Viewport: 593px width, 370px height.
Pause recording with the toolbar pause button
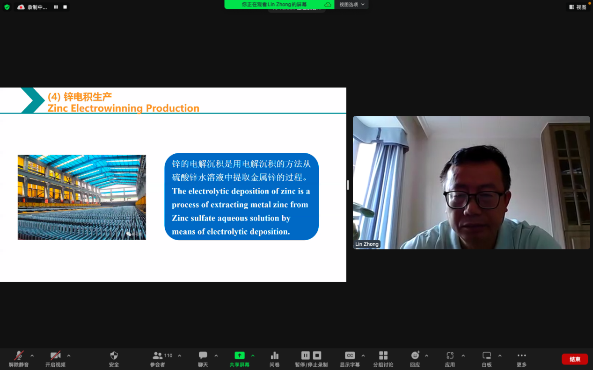point(306,356)
